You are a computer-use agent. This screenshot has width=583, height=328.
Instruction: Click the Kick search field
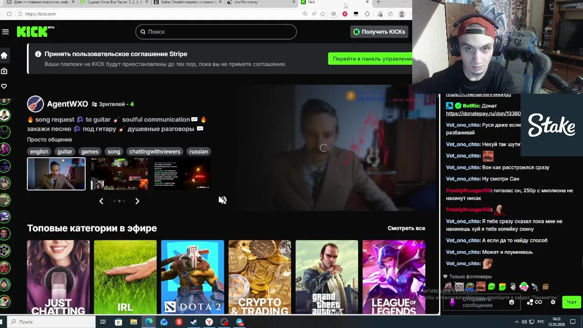point(216,32)
